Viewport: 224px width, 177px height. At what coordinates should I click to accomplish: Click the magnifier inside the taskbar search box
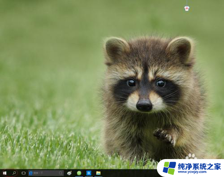tap(60, 173)
